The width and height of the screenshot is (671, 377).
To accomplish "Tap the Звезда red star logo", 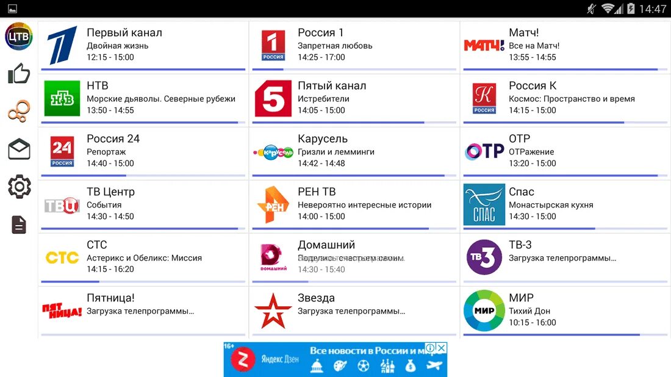I will coord(273,311).
